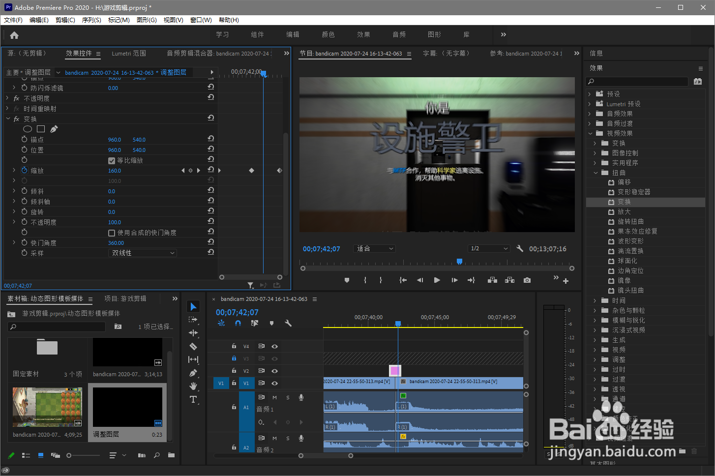Image resolution: width=715 pixels, height=476 pixels.
Task: Select the Razor tool
Action: (x=193, y=346)
